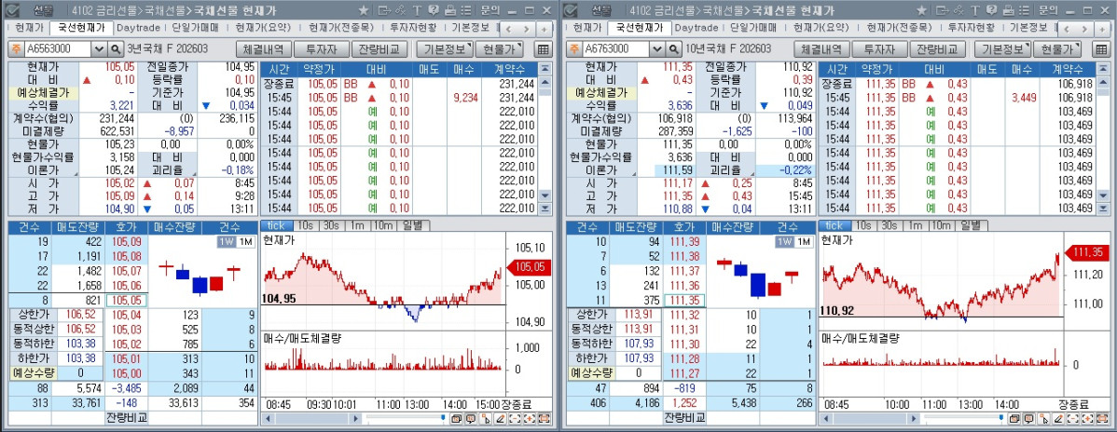Click the fit-to-screen icon under left chart
The width and height of the screenshot is (1117, 432).
pos(545,418)
